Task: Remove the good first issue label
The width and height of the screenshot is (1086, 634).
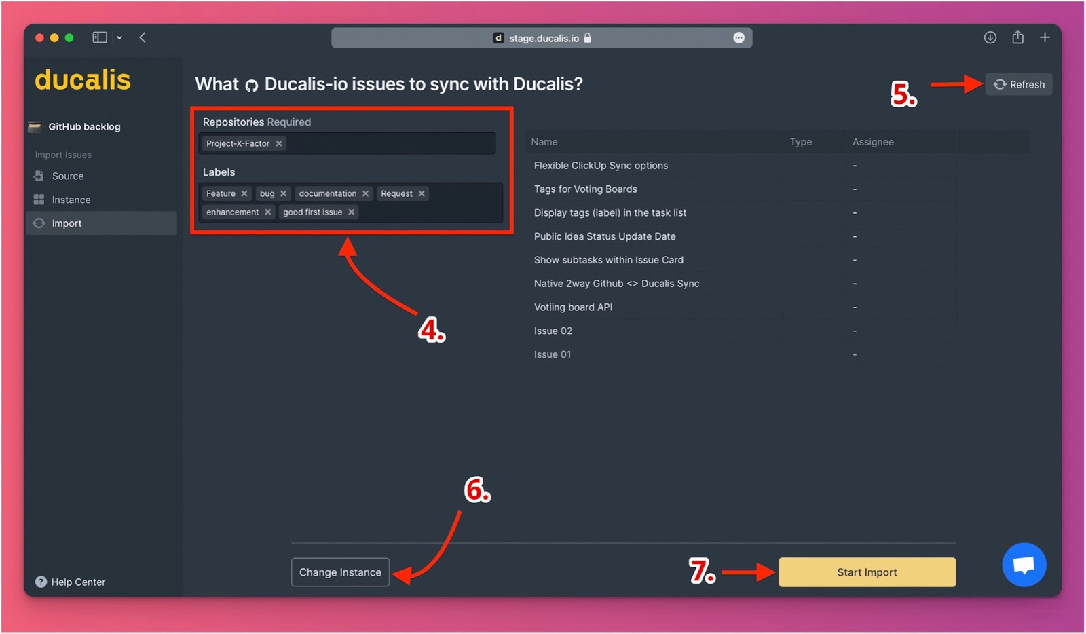Action: [x=352, y=212]
